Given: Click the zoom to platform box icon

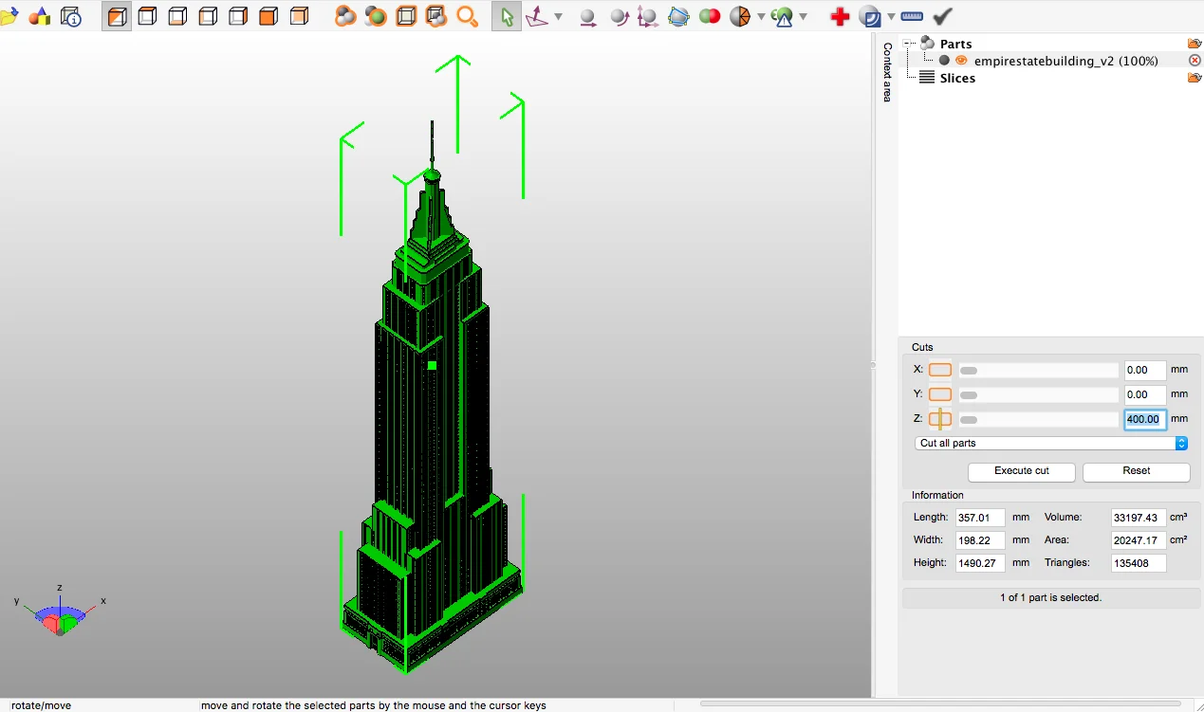Looking at the screenshot, I should coord(406,16).
